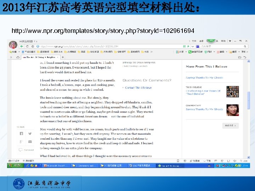Image resolution: width=255 pixels, height=191 pixels.
Task: Click the commentary author portrait thumbnail
Action: (233, 110)
